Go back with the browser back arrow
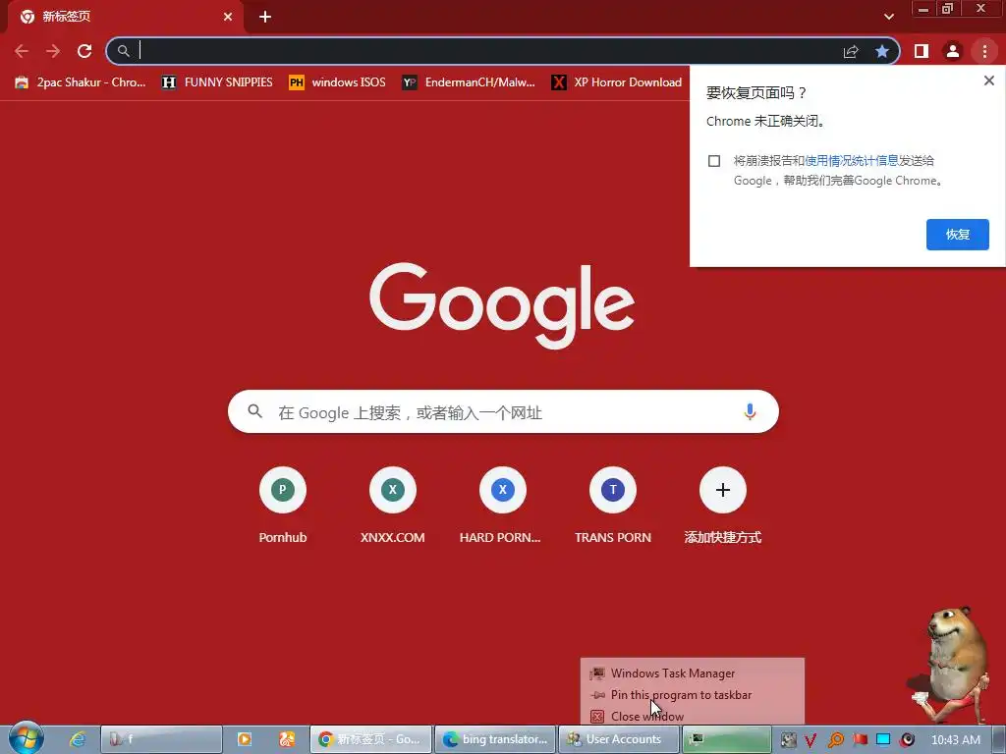The height and width of the screenshot is (754, 1006). click(22, 51)
